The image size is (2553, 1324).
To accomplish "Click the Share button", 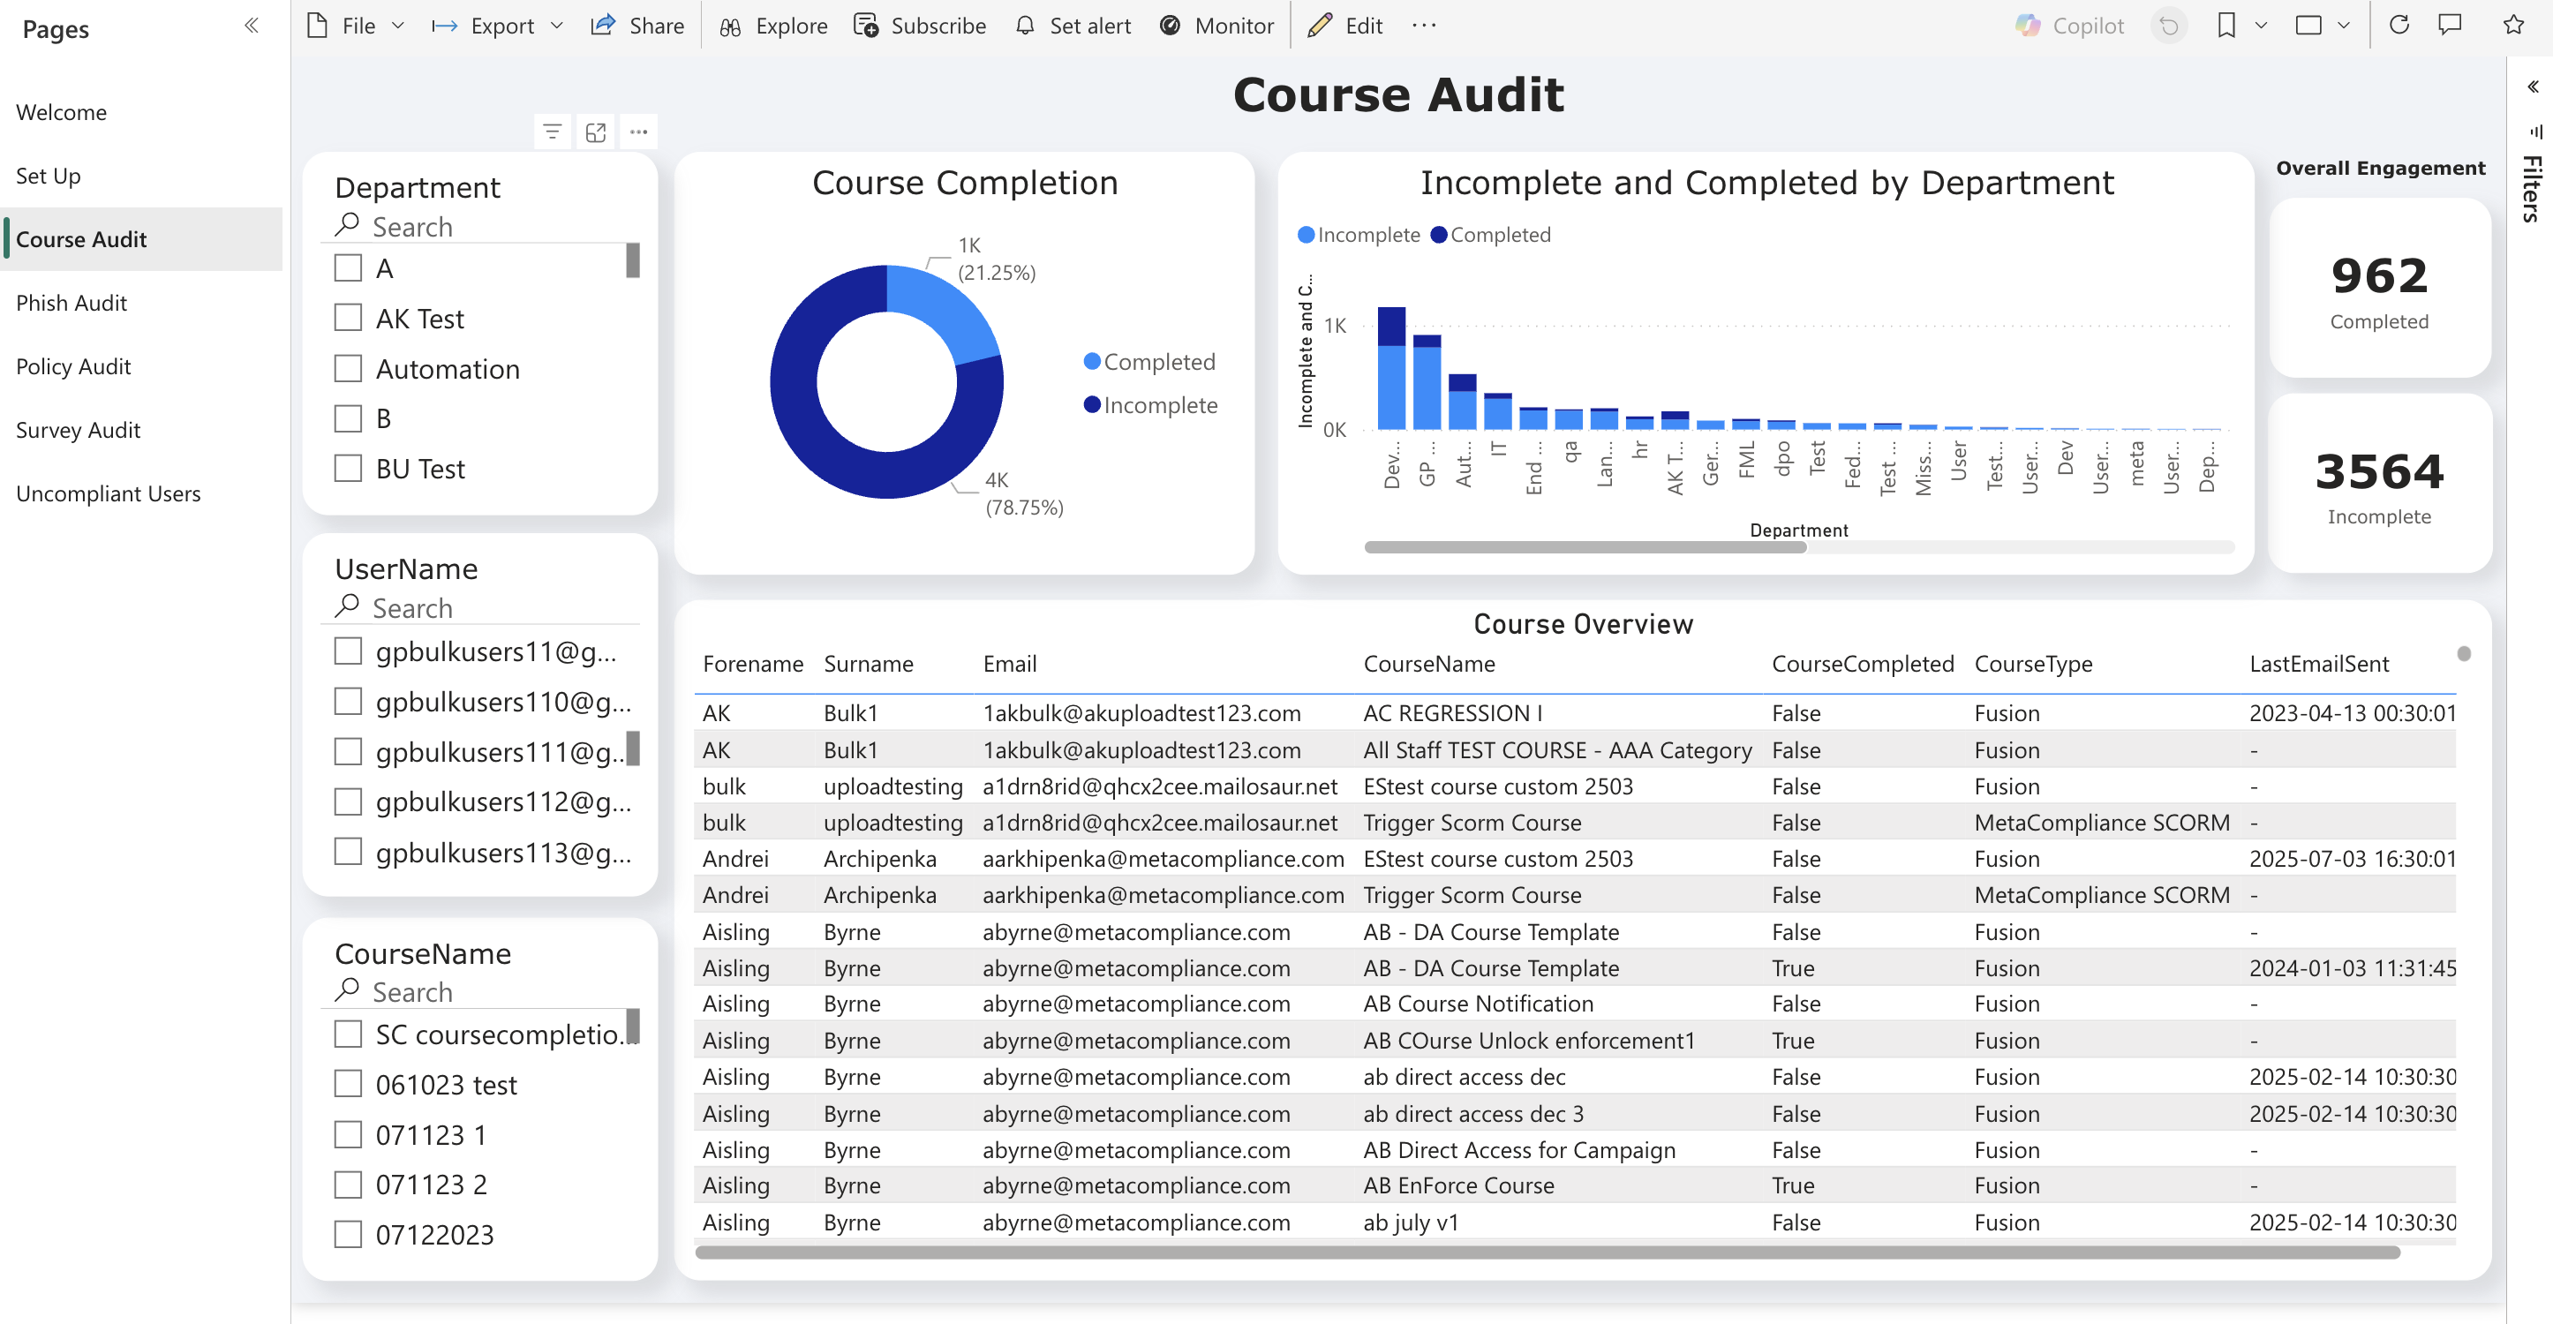I will (x=637, y=26).
